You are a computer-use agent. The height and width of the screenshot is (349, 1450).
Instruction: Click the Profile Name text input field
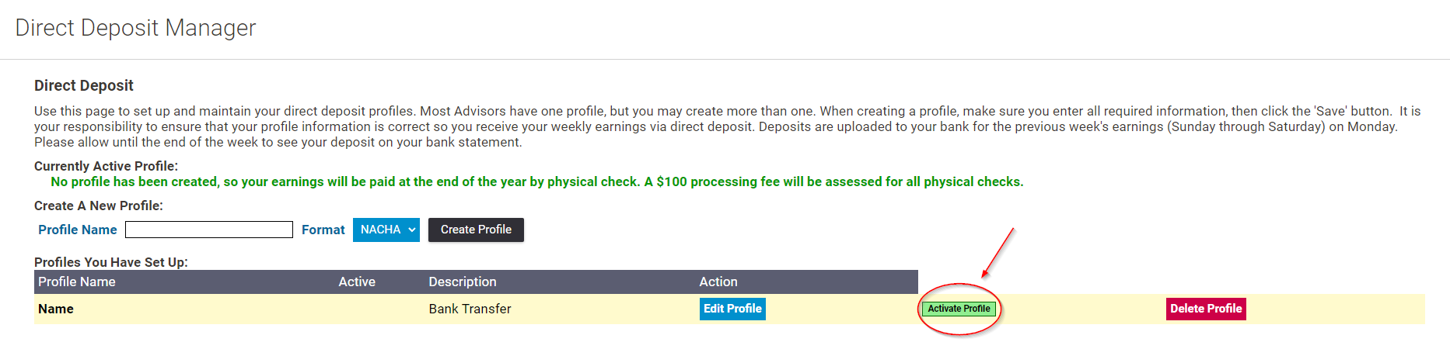[208, 230]
